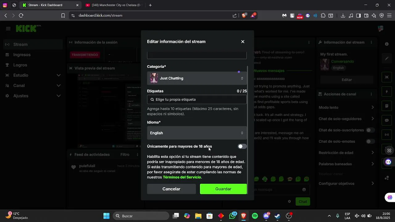The width and height of the screenshot is (395, 222).
Task: Click the Kick logo
Action: [x=26, y=28]
